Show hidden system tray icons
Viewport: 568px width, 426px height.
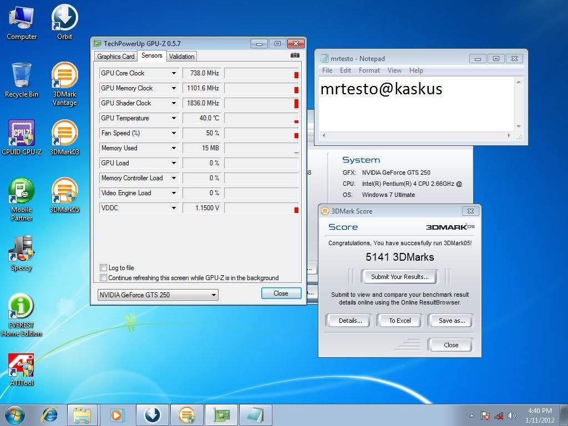[471, 415]
